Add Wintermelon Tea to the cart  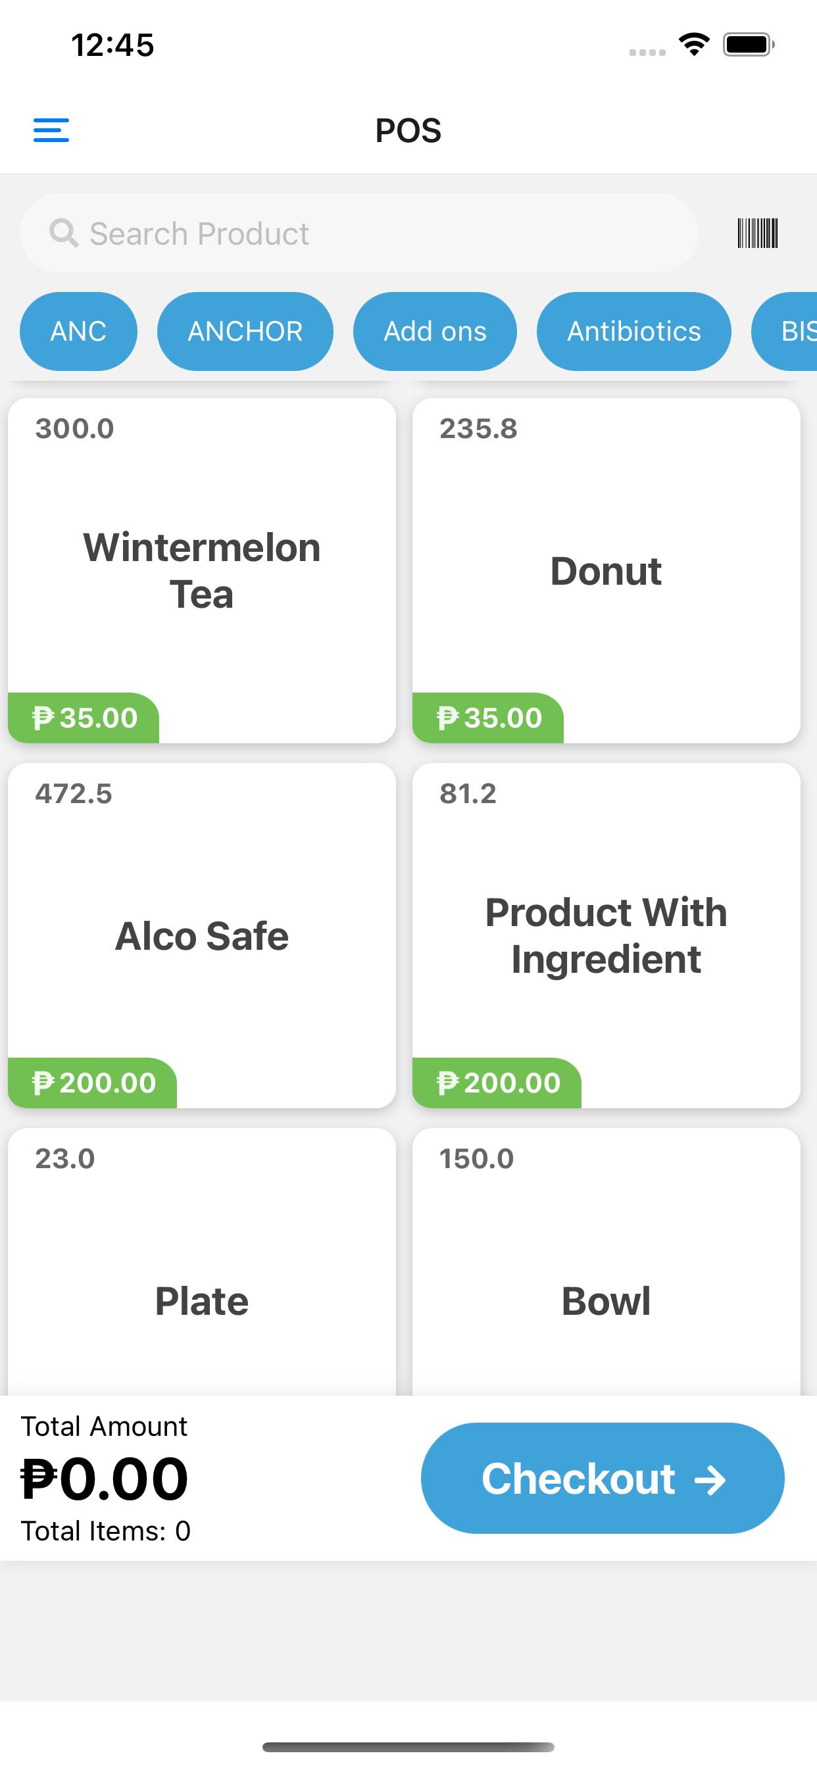(202, 571)
